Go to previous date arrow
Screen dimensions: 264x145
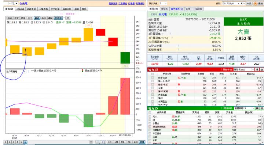[241, 3]
